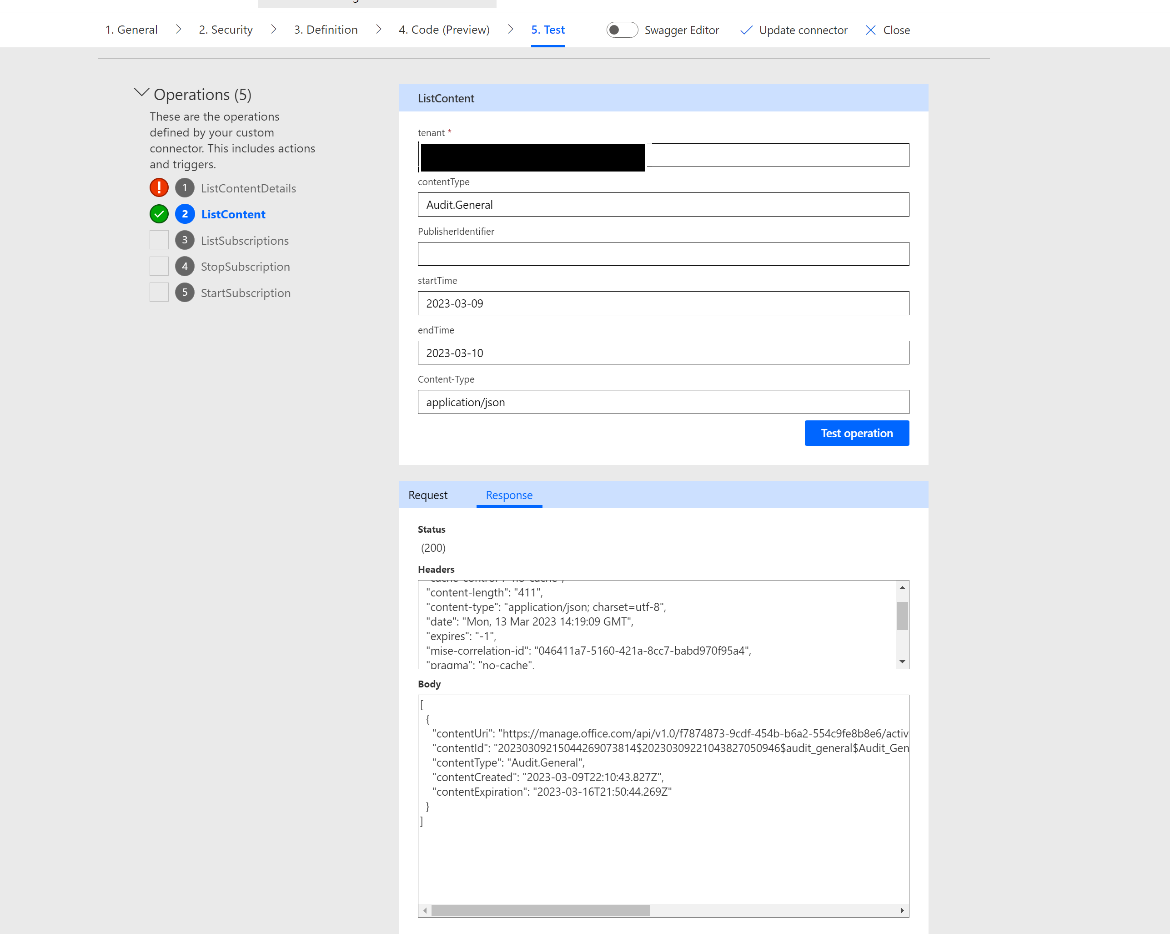Check the ListSubscriptions checkbox
The image size is (1170, 934).
158,239
